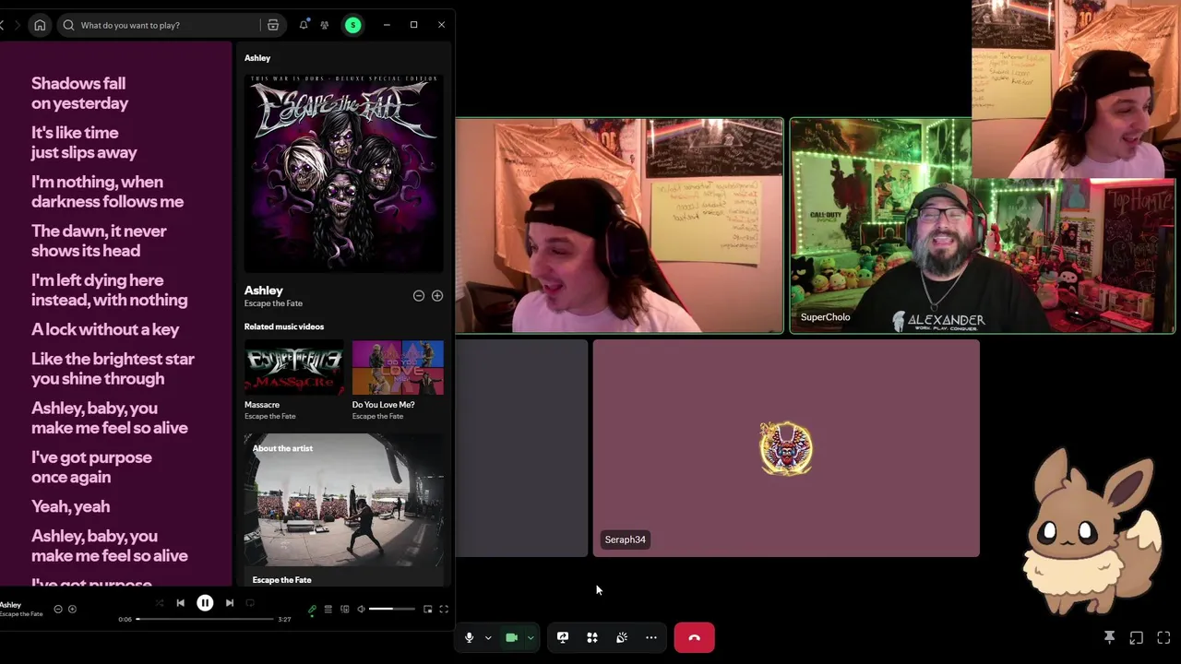Enter Spotify full screen mode
Viewport: 1181px width, 664px height.
(x=444, y=610)
